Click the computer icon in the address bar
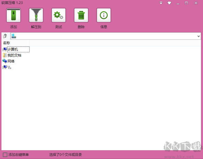This screenshot has width=203, height=159. pos(14,36)
